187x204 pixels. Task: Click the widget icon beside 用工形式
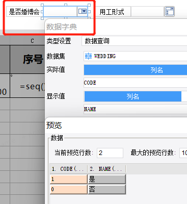click(169, 12)
